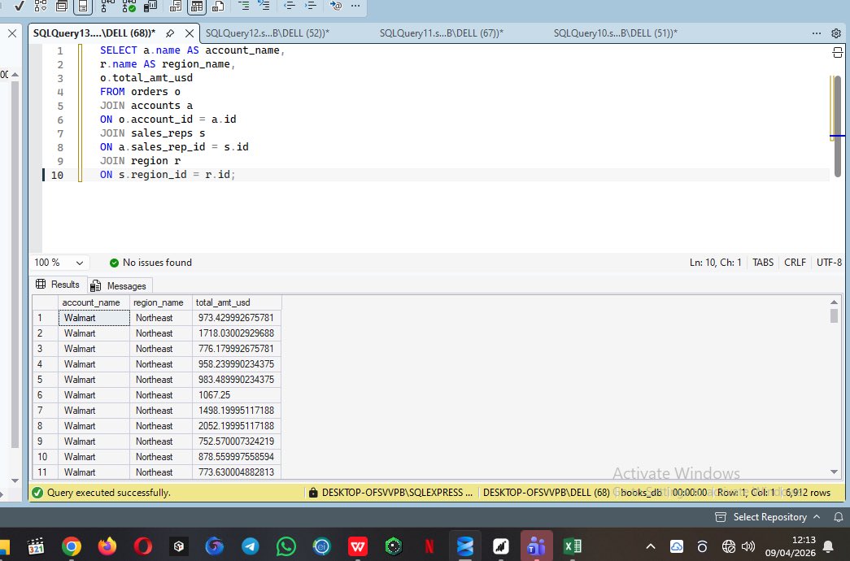Image resolution: width=850 pixels, height=561 pixels.
Task: Switch to the SQLQuery12 tab
Action: point(268,33)
